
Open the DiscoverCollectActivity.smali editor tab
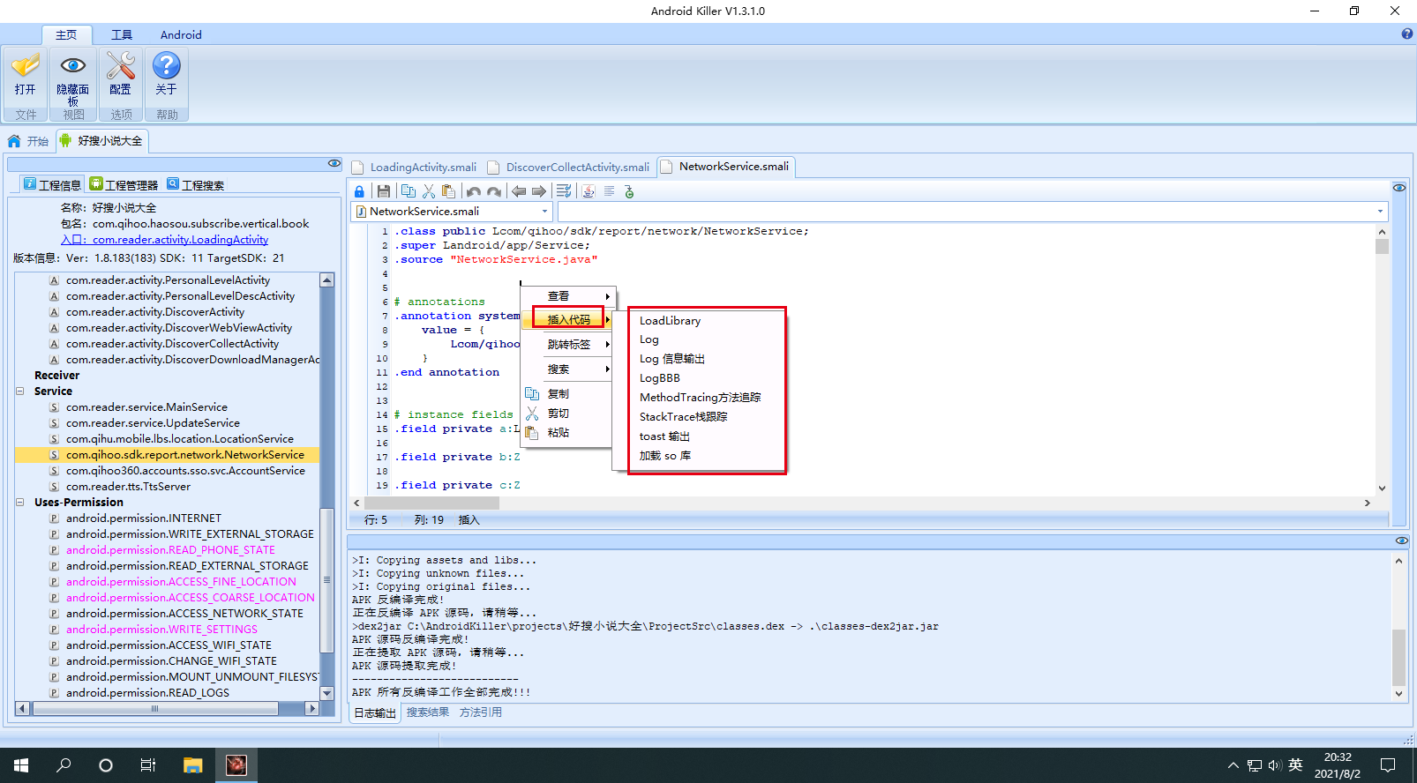click(570, 168)
